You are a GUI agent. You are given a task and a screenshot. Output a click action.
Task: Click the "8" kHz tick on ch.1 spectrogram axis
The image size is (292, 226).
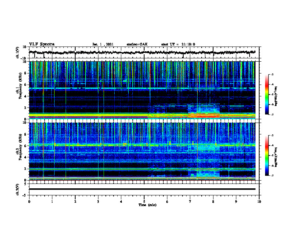(x=26, y=73)
